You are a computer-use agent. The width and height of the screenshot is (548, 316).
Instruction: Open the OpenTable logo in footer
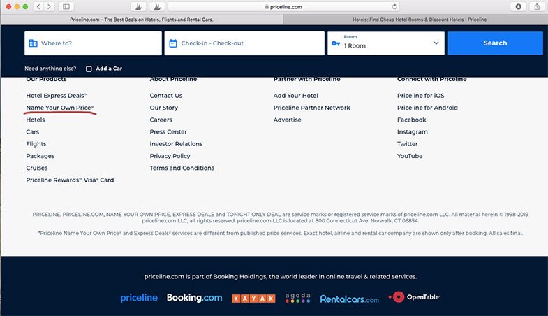tap(415, 297)
